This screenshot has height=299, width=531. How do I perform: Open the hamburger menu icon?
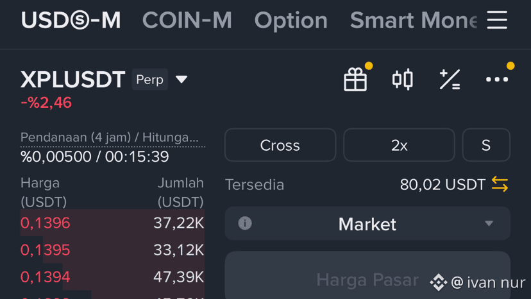click(497, 20)
